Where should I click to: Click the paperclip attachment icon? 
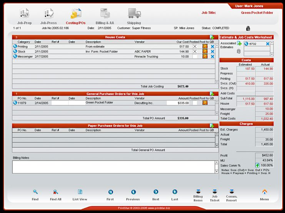pyautogui.click(x=238, y=51)
